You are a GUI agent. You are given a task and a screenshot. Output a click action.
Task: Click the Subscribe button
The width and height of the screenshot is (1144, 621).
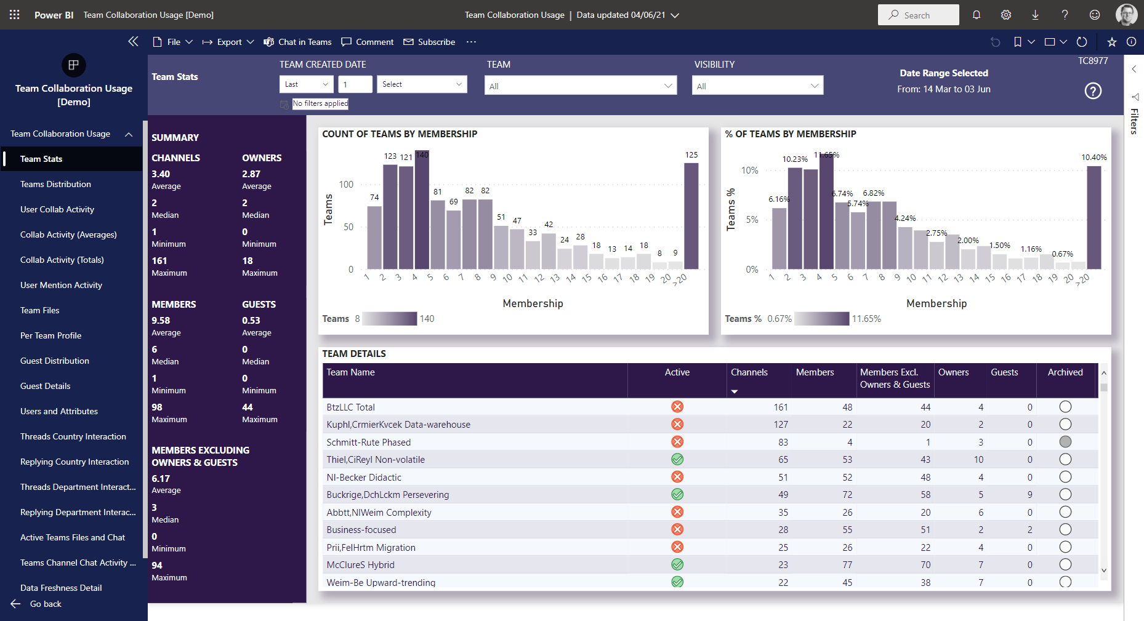click(x=429, y=42)
